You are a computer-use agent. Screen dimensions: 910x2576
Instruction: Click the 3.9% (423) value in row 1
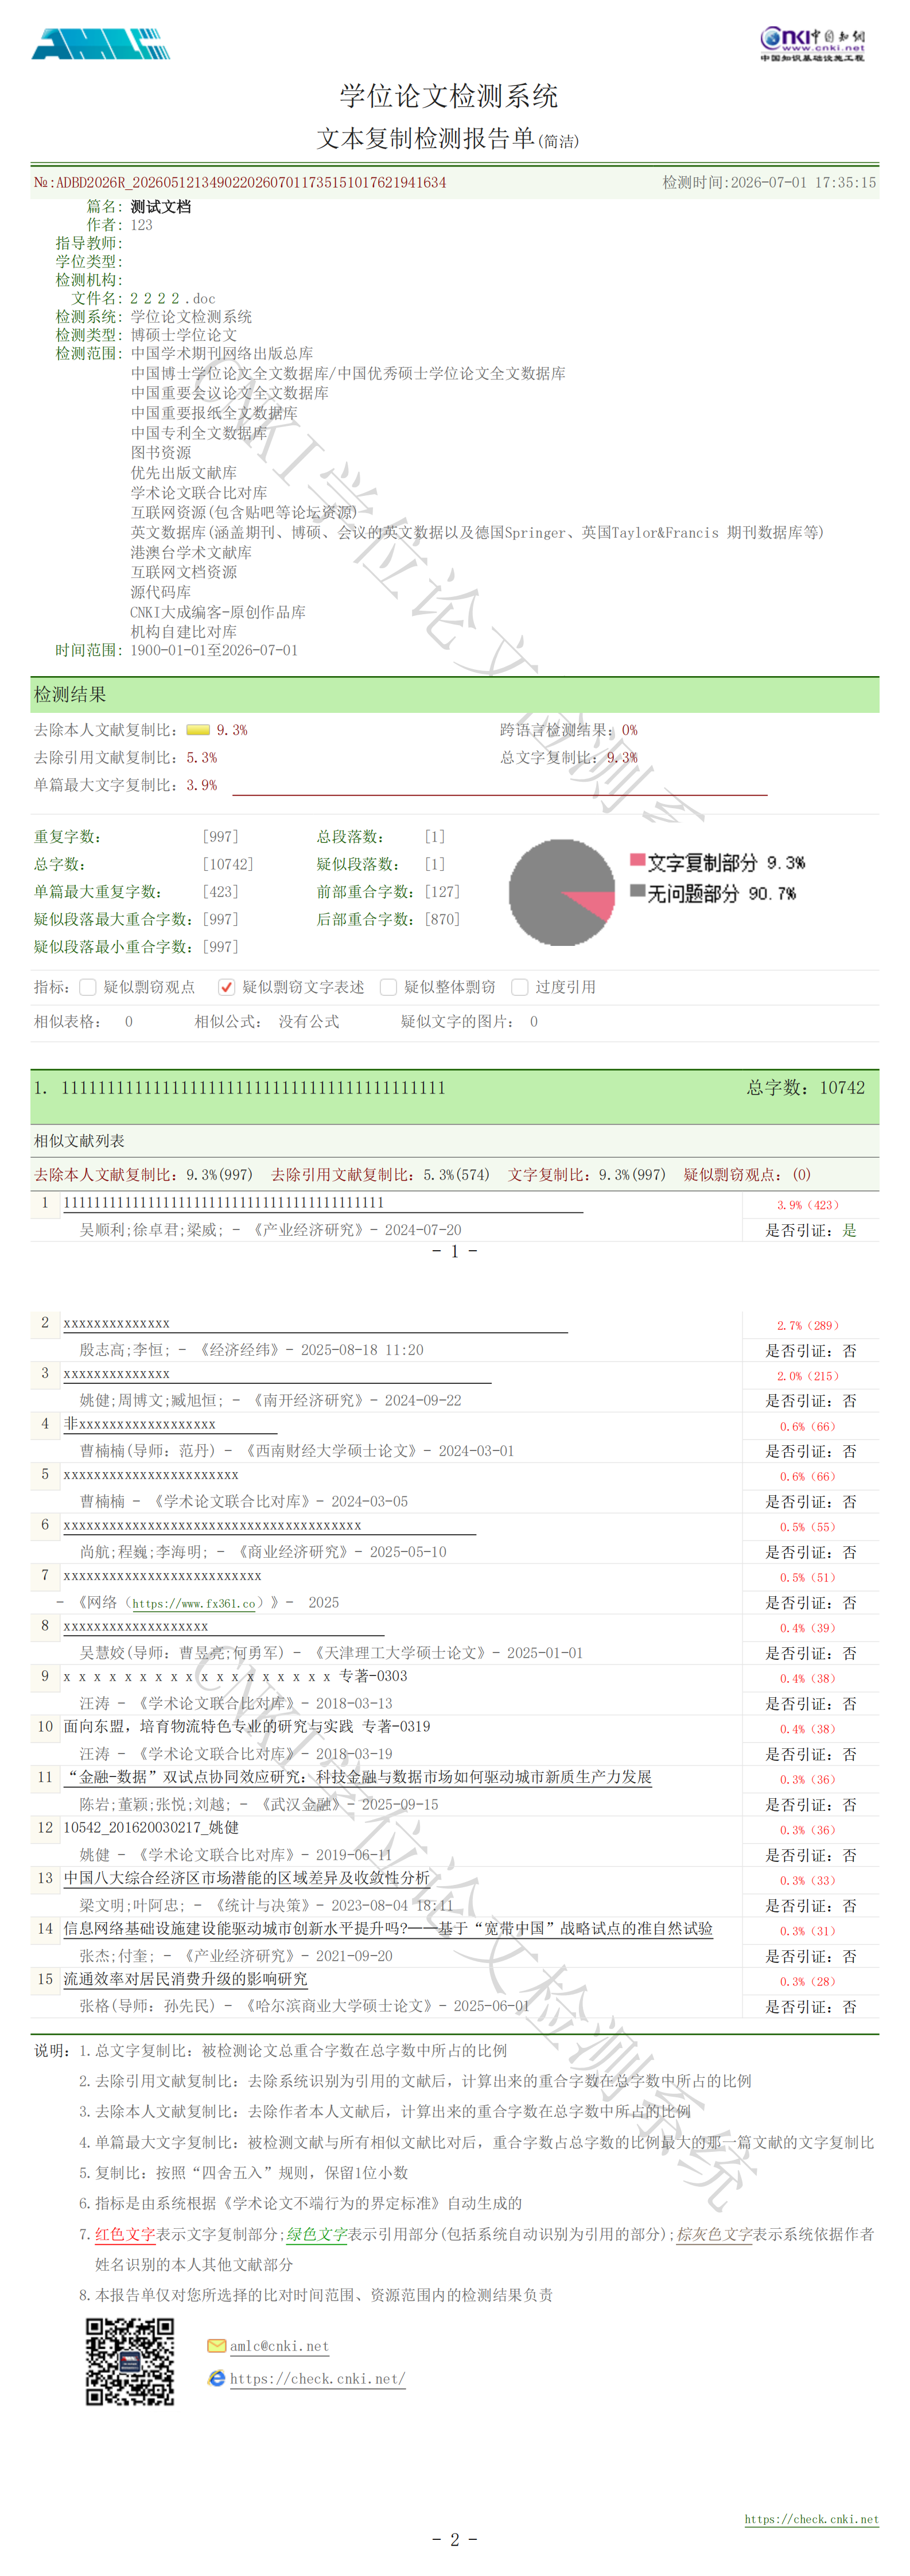point(809,1205)
